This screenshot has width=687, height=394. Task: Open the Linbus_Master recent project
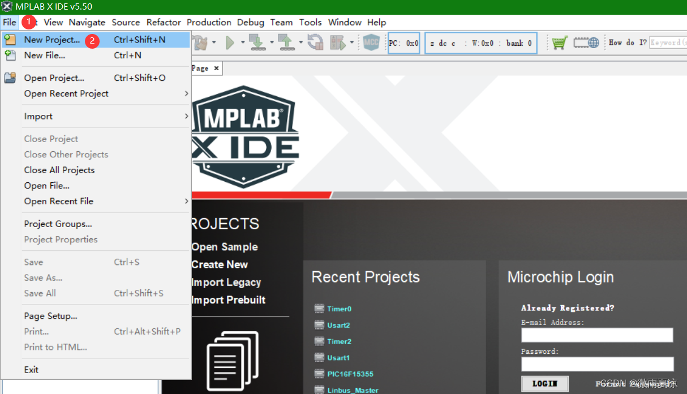(353, 390)
